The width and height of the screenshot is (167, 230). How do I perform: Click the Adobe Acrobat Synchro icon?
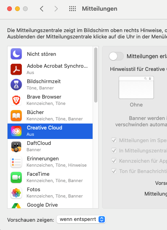pyautogui.click(x=16, y=69)
